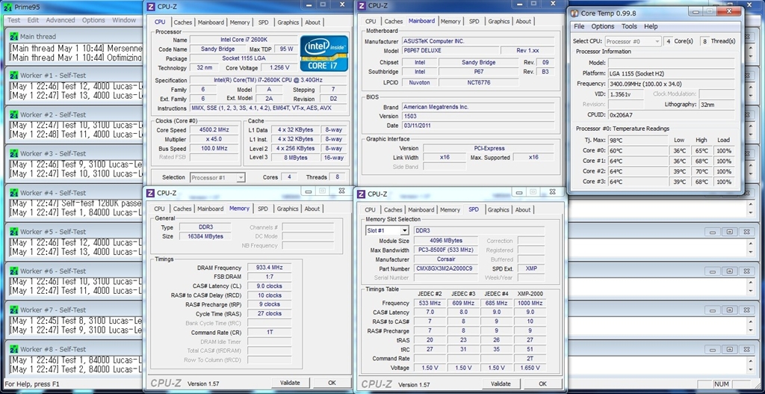Click Worker #3 Self-Test window icon
The image size is (765, 394).
coord(14,153)
